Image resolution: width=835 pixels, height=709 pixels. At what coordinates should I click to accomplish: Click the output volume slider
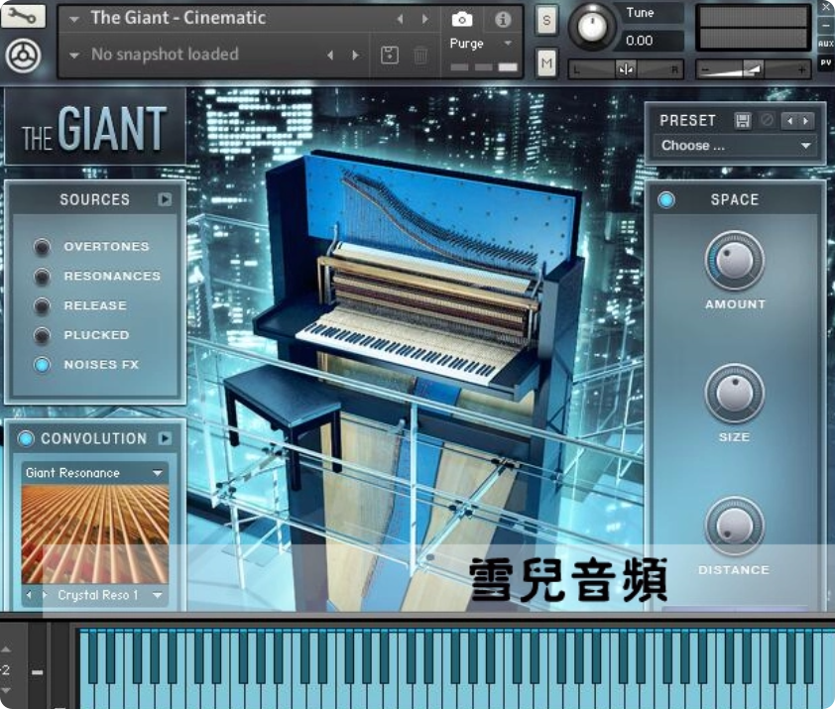coord(753,69)
